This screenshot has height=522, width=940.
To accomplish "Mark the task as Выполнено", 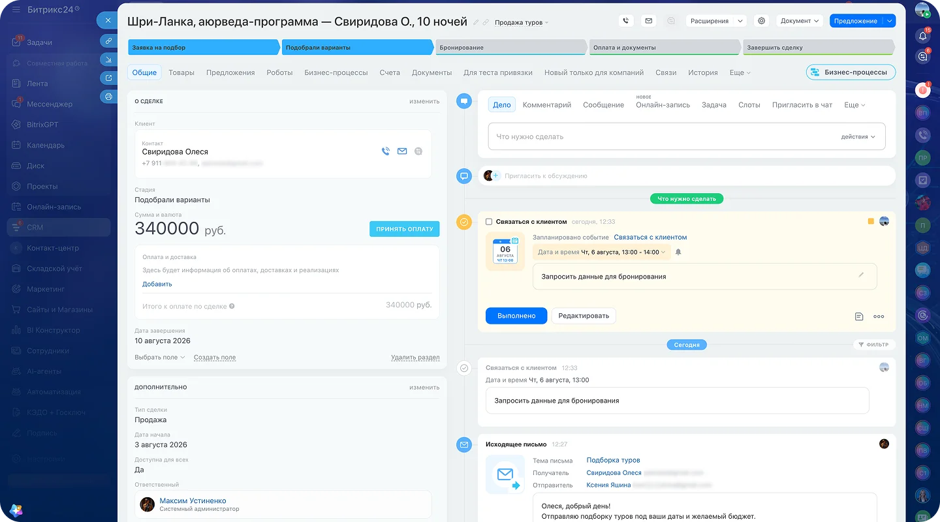I will pos(516,316).
